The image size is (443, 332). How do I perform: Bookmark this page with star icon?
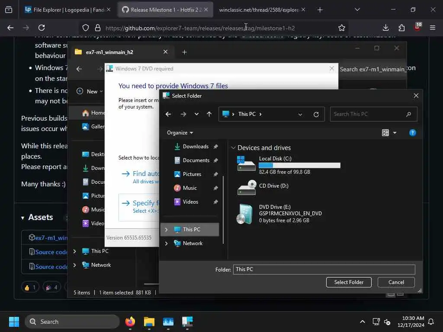point(342,28)
